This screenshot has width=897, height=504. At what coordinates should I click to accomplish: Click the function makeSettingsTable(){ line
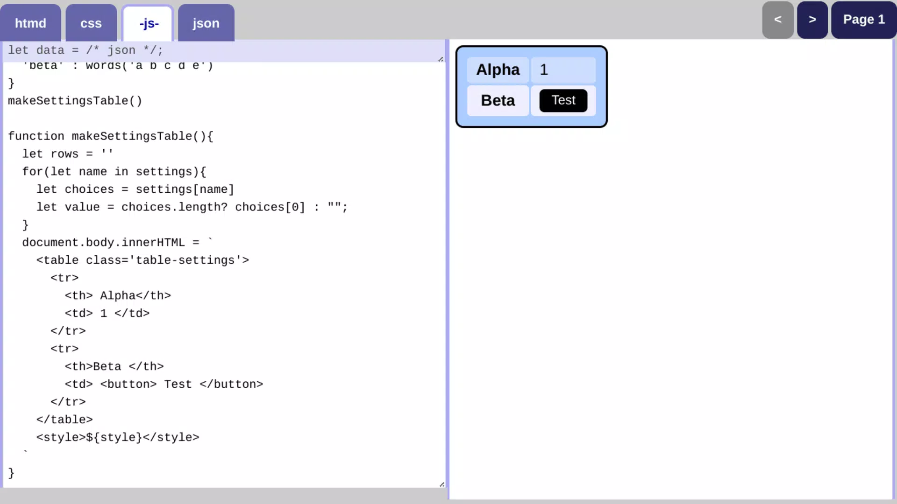pyautogui.click(x=111, y=136)
